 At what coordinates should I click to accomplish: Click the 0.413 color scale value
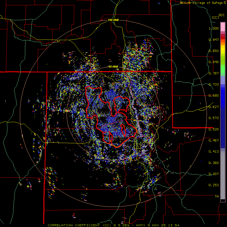coord(214,152)
